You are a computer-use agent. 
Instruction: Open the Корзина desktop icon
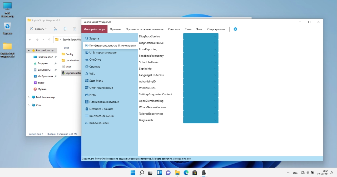7,28
